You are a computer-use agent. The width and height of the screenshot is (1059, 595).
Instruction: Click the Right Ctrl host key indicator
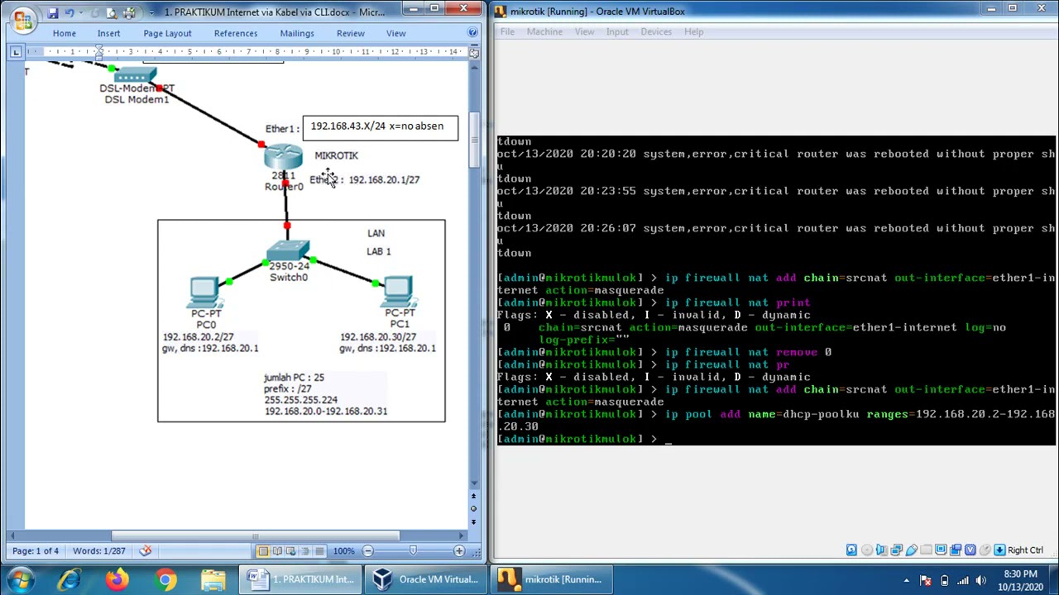(x=1018, y=550)
